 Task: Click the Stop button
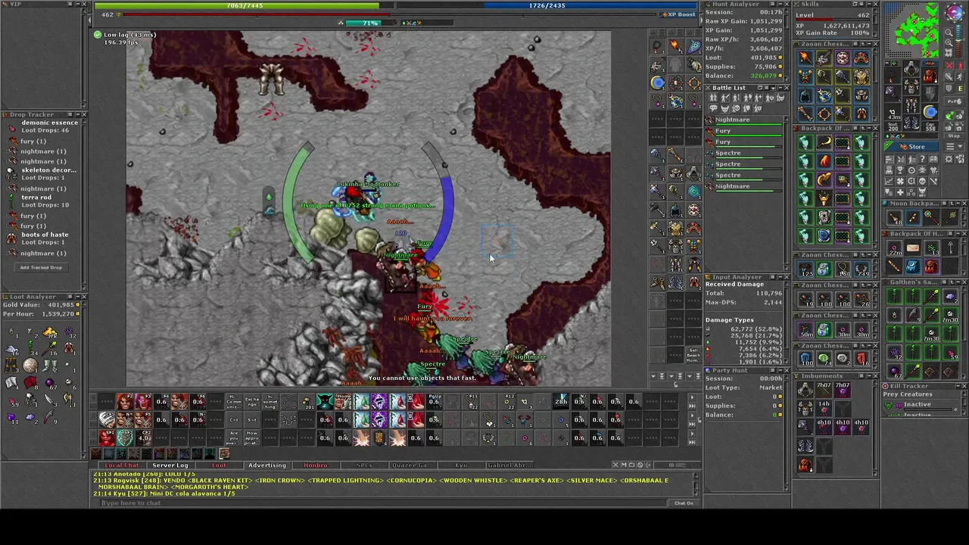[x=954, y=136]
